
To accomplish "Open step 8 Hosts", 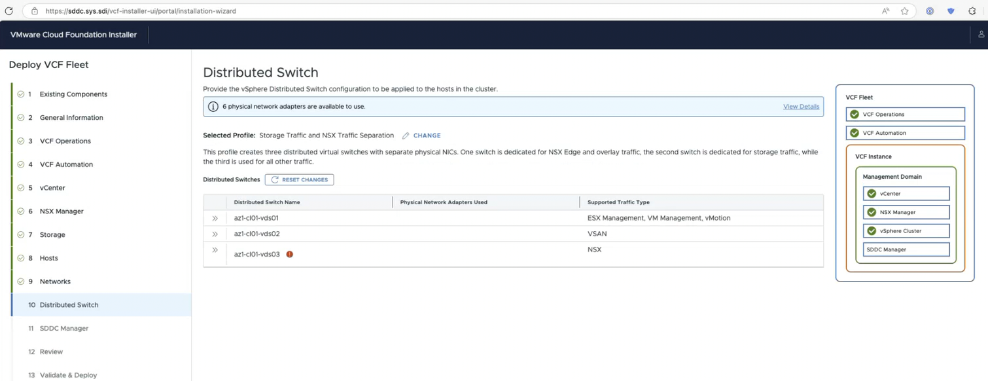I will [101, 259].
